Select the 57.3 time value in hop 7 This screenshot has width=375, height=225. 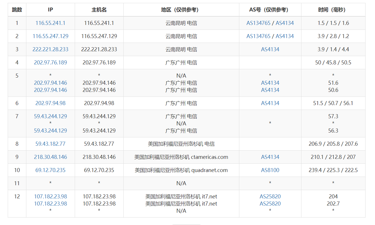pos(333,117)
